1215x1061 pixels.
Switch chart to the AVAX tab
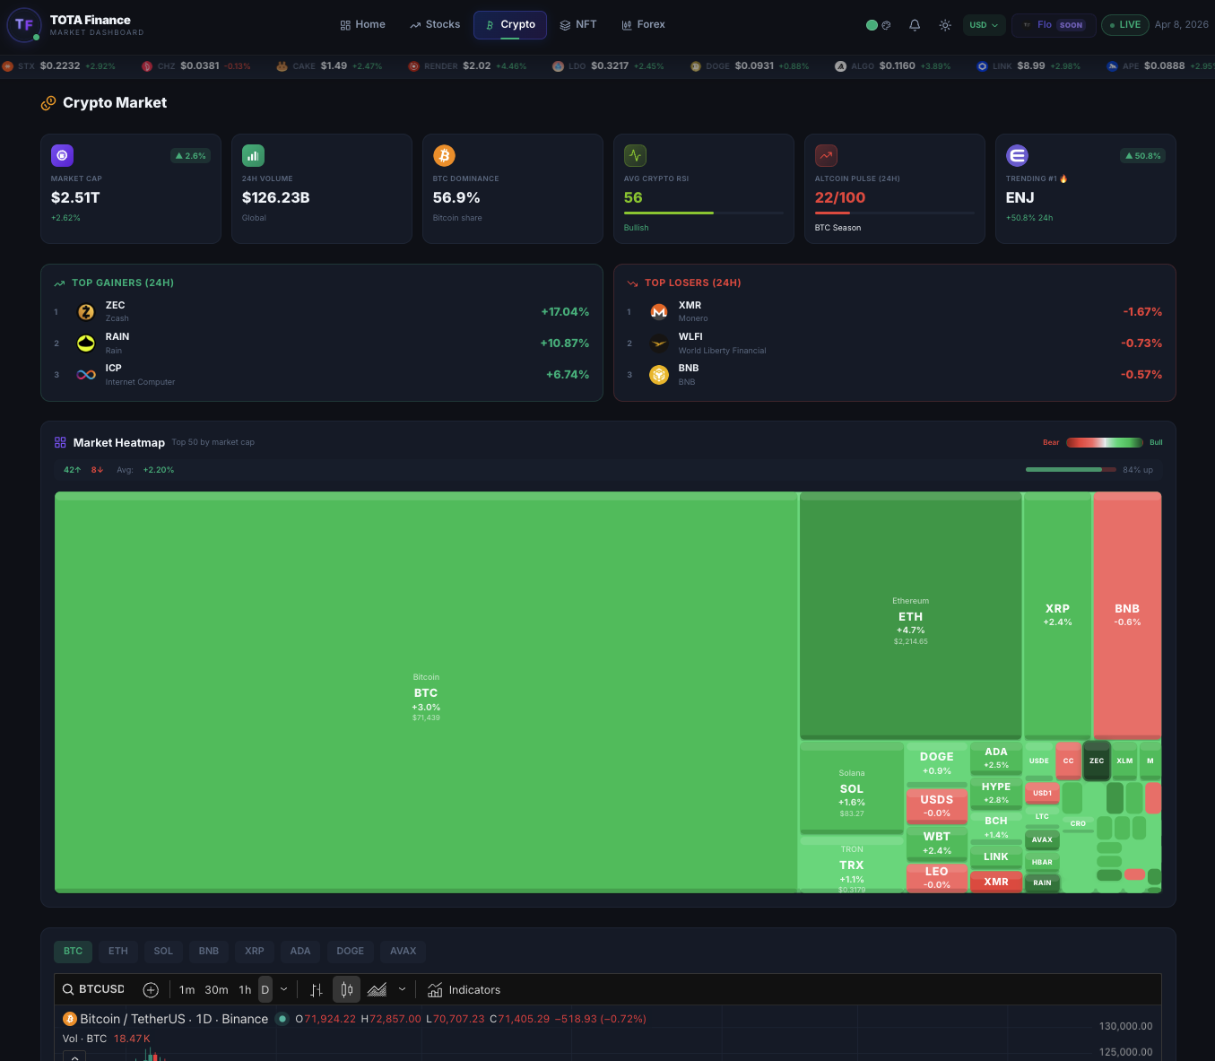click(404, 951)
